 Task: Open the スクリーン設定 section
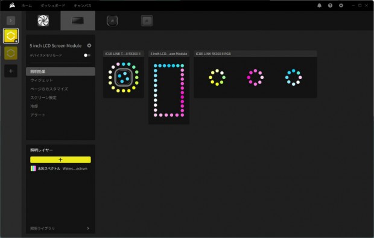pos(43,97)
